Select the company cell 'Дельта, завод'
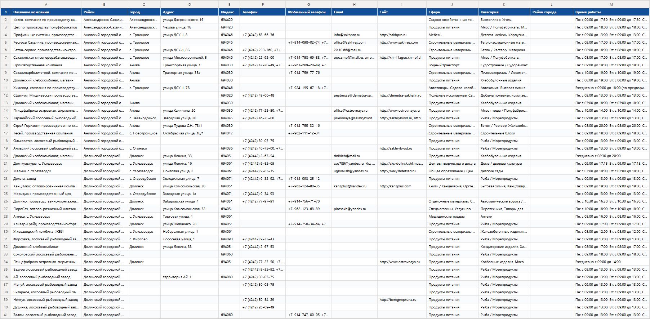 (46, 179)
